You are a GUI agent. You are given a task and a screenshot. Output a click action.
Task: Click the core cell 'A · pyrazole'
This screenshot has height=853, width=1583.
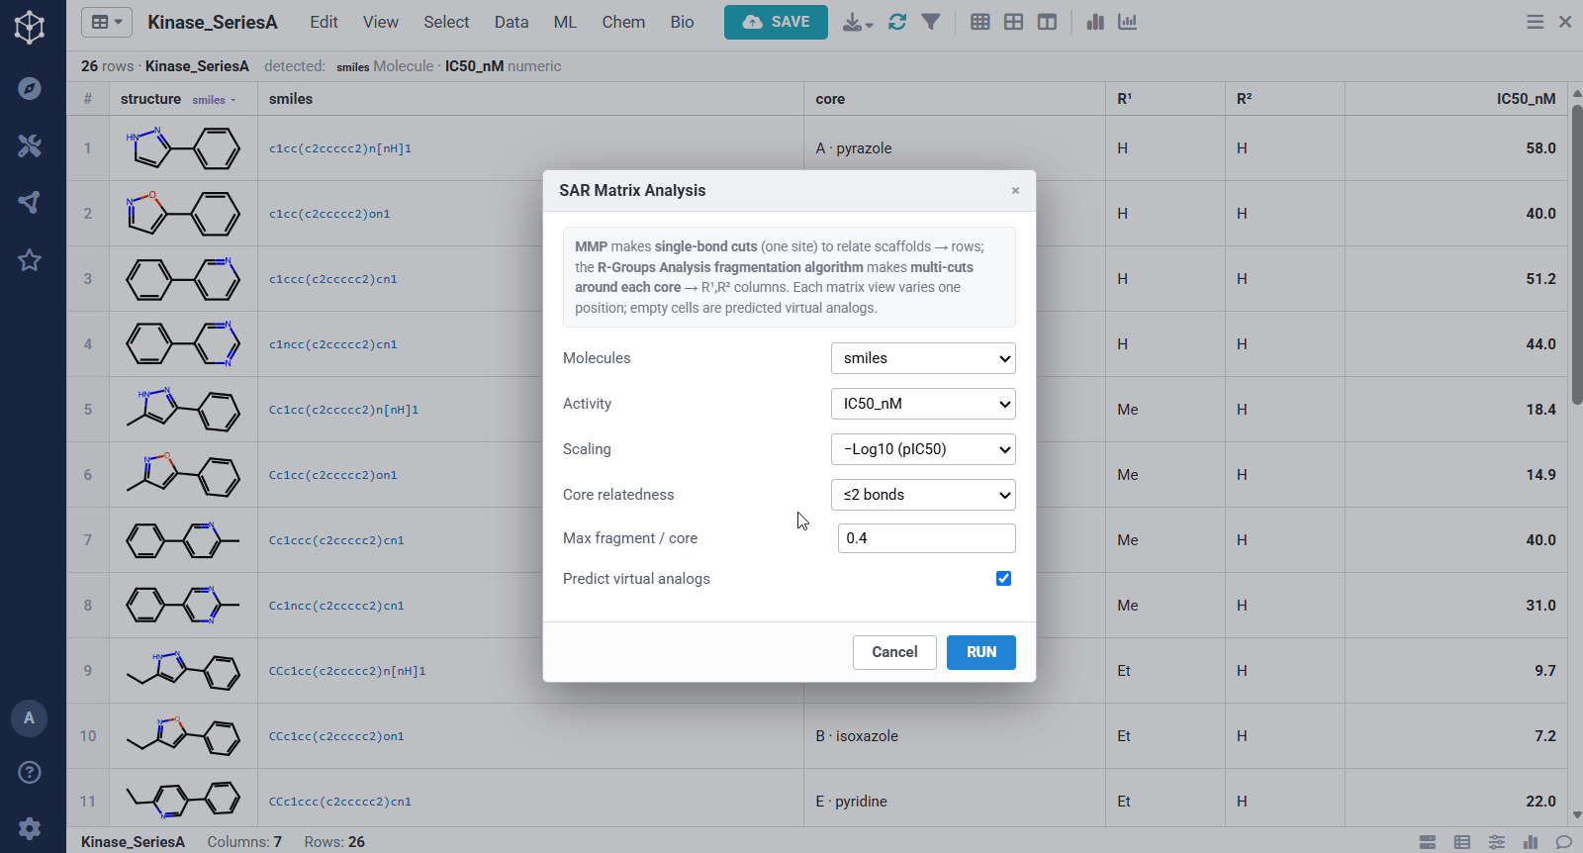coord(854,148)
